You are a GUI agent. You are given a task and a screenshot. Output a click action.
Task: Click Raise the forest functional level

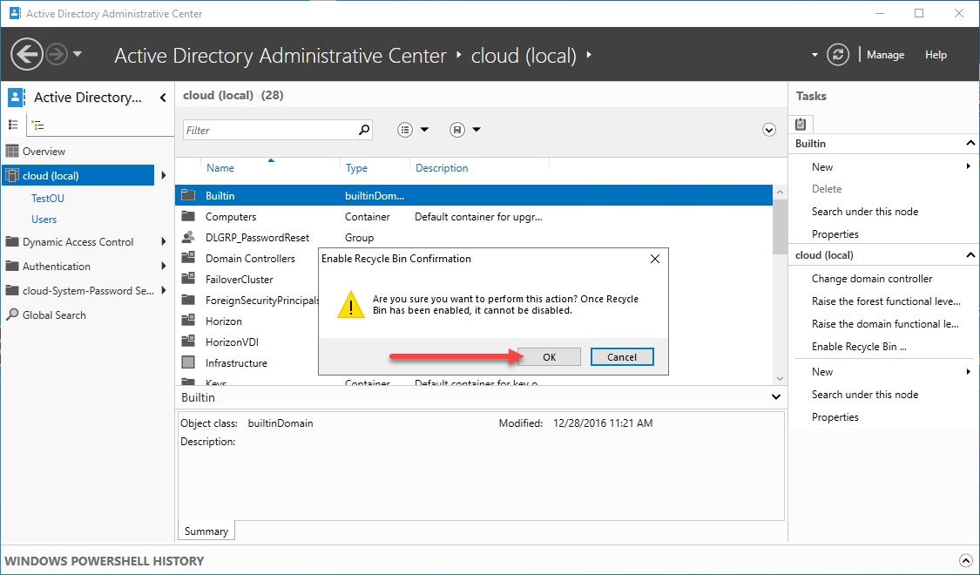[886, 301]
